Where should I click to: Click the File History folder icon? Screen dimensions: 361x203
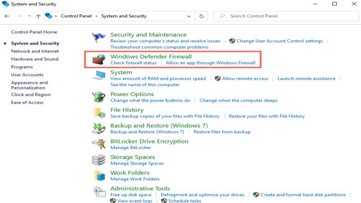99,113
